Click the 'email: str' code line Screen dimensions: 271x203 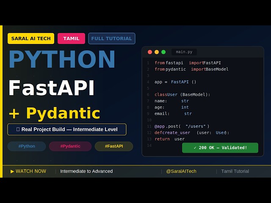pyautogui.click(x=173, y=114)
